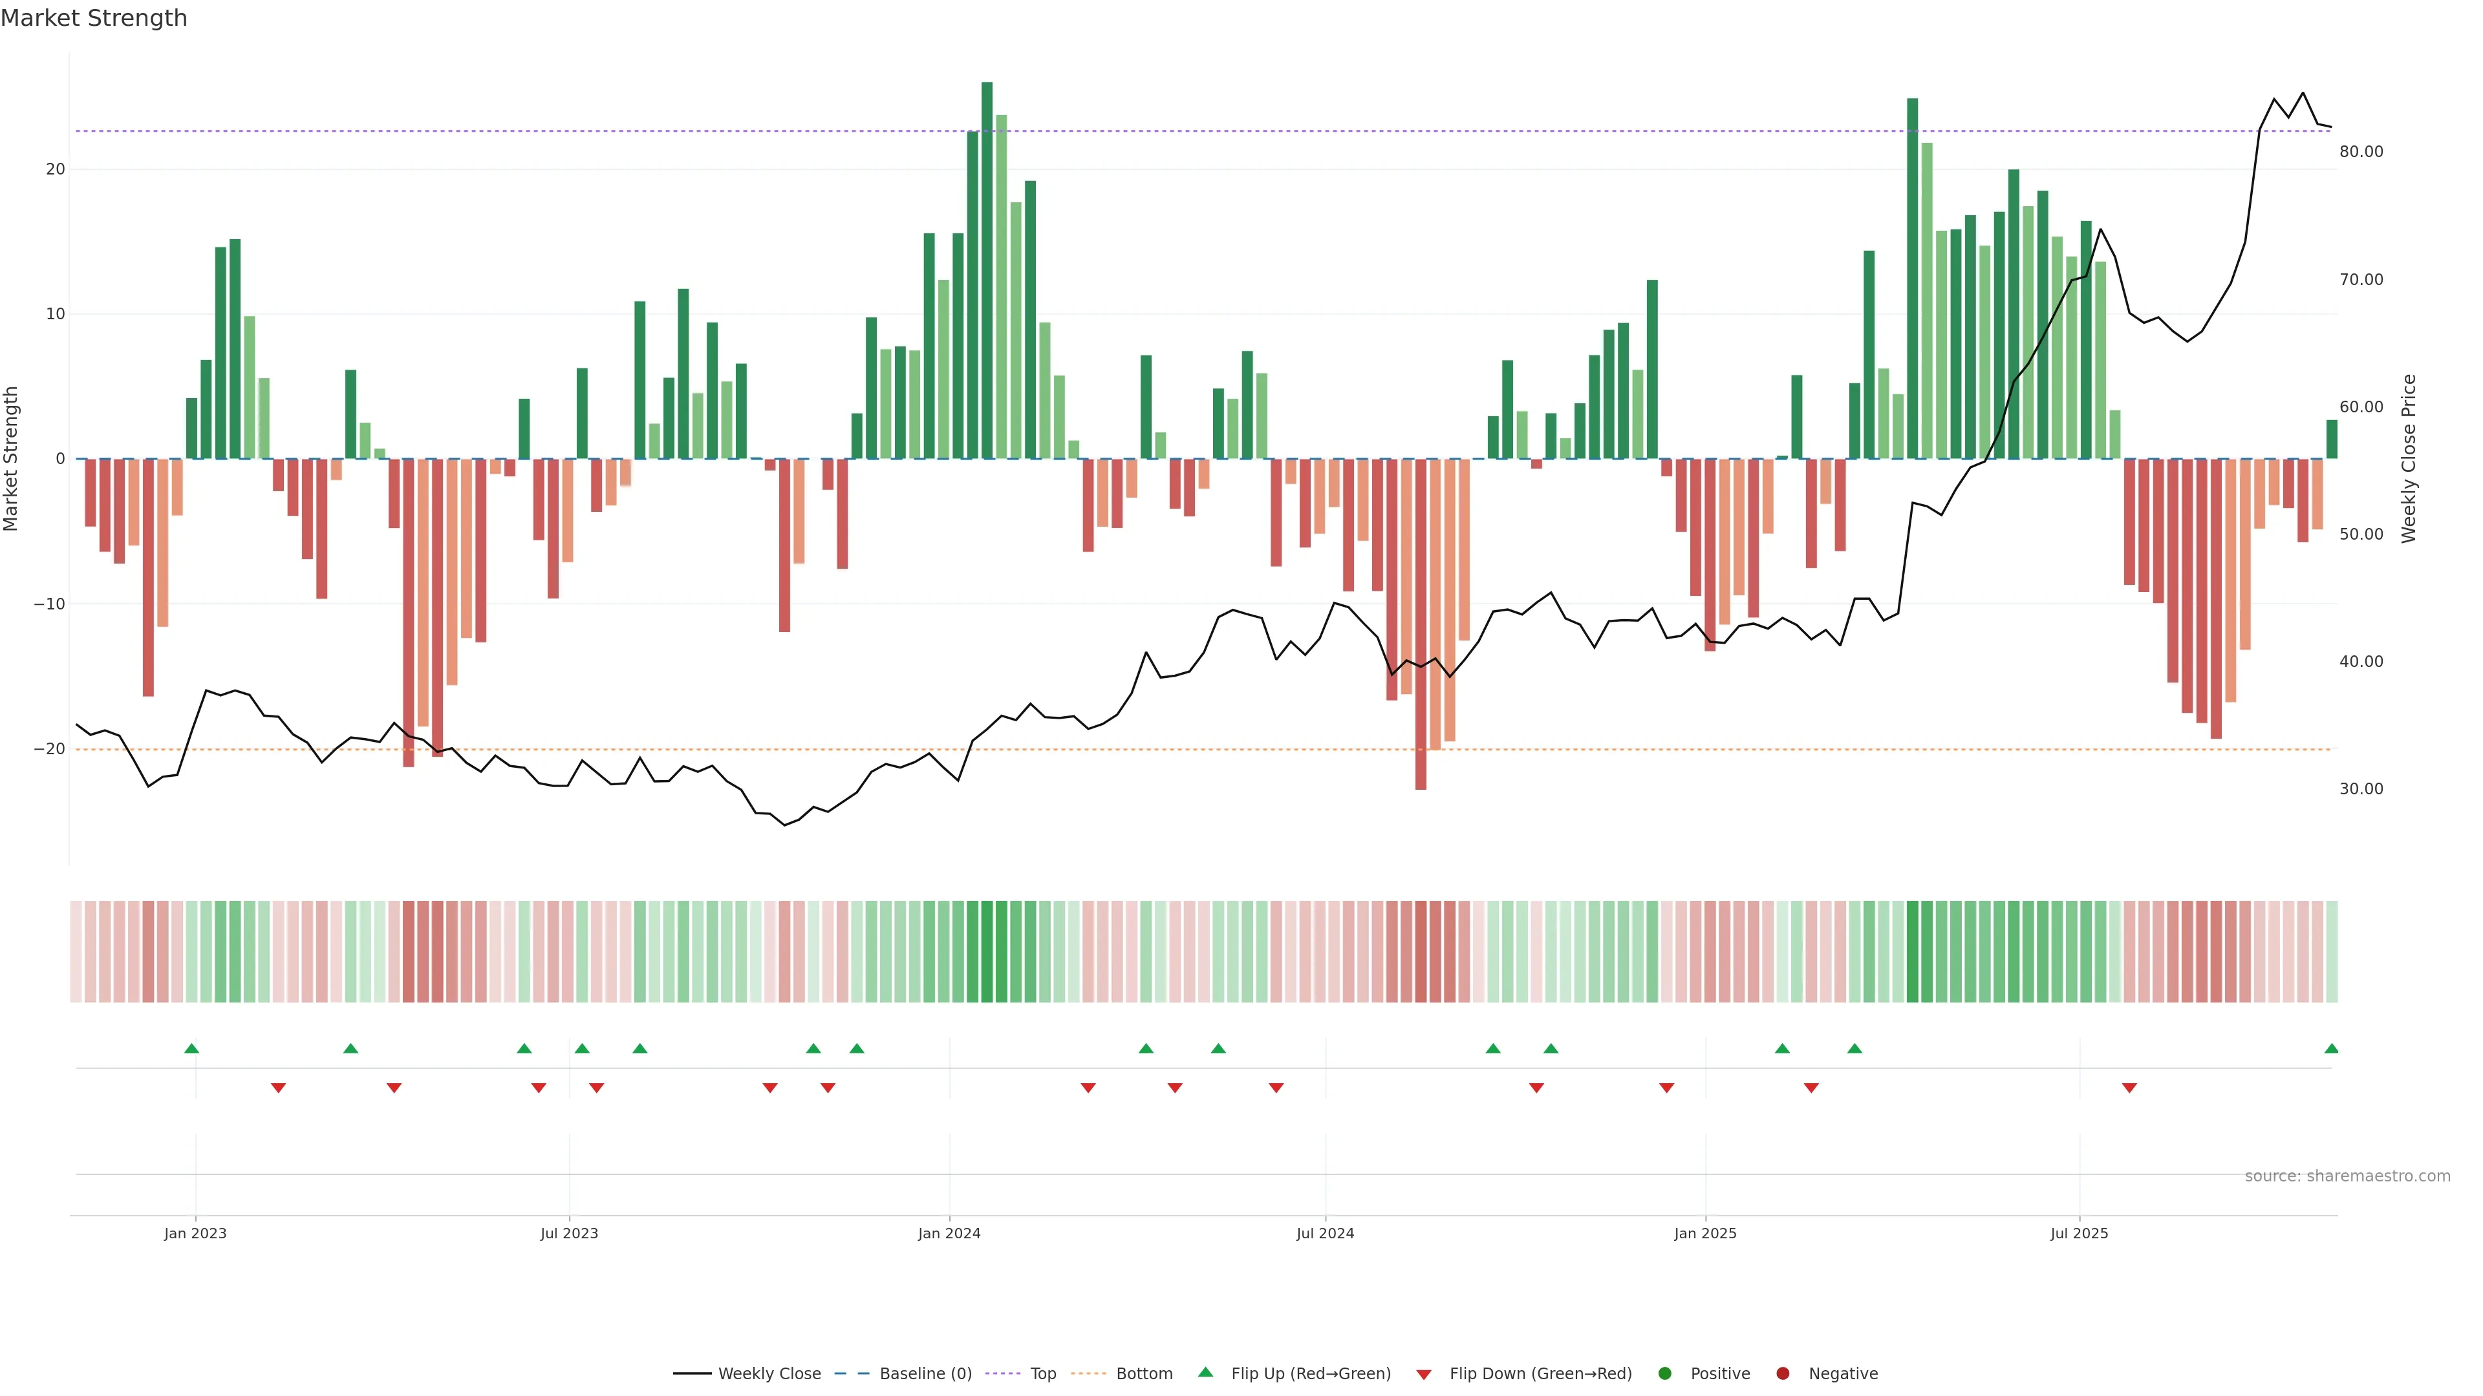The height and width of the screenshot is (1396, 2483).
Task: Click the rightmost red flip-down triangle marker
Action: coord(2129,1088)
